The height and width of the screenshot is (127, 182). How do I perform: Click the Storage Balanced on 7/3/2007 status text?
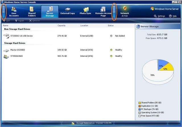point(94,123)
